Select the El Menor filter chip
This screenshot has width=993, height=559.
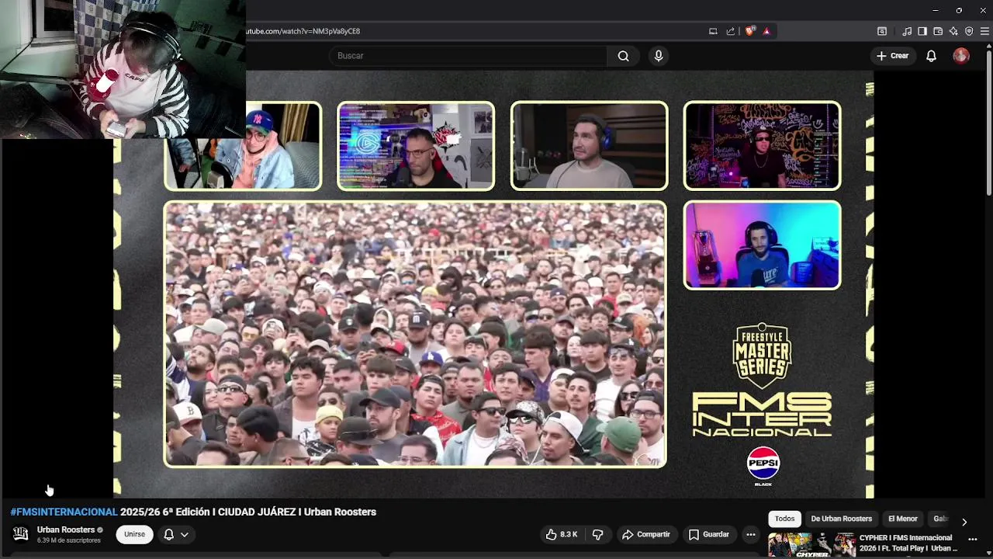click(x=902, y=519)
